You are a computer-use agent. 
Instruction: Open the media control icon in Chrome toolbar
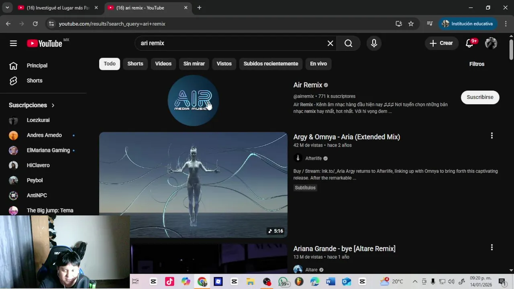(x=430, y=24)
